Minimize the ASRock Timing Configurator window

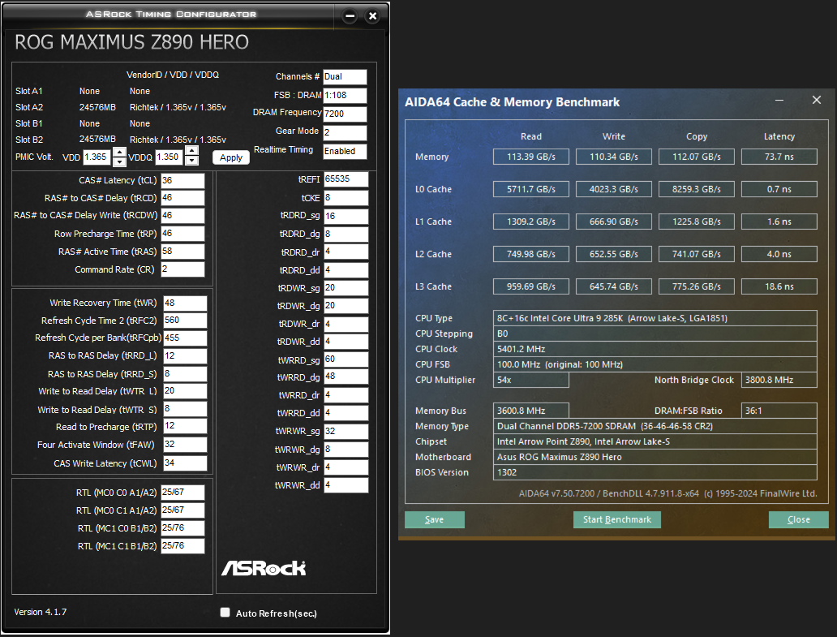click(350, 16)
